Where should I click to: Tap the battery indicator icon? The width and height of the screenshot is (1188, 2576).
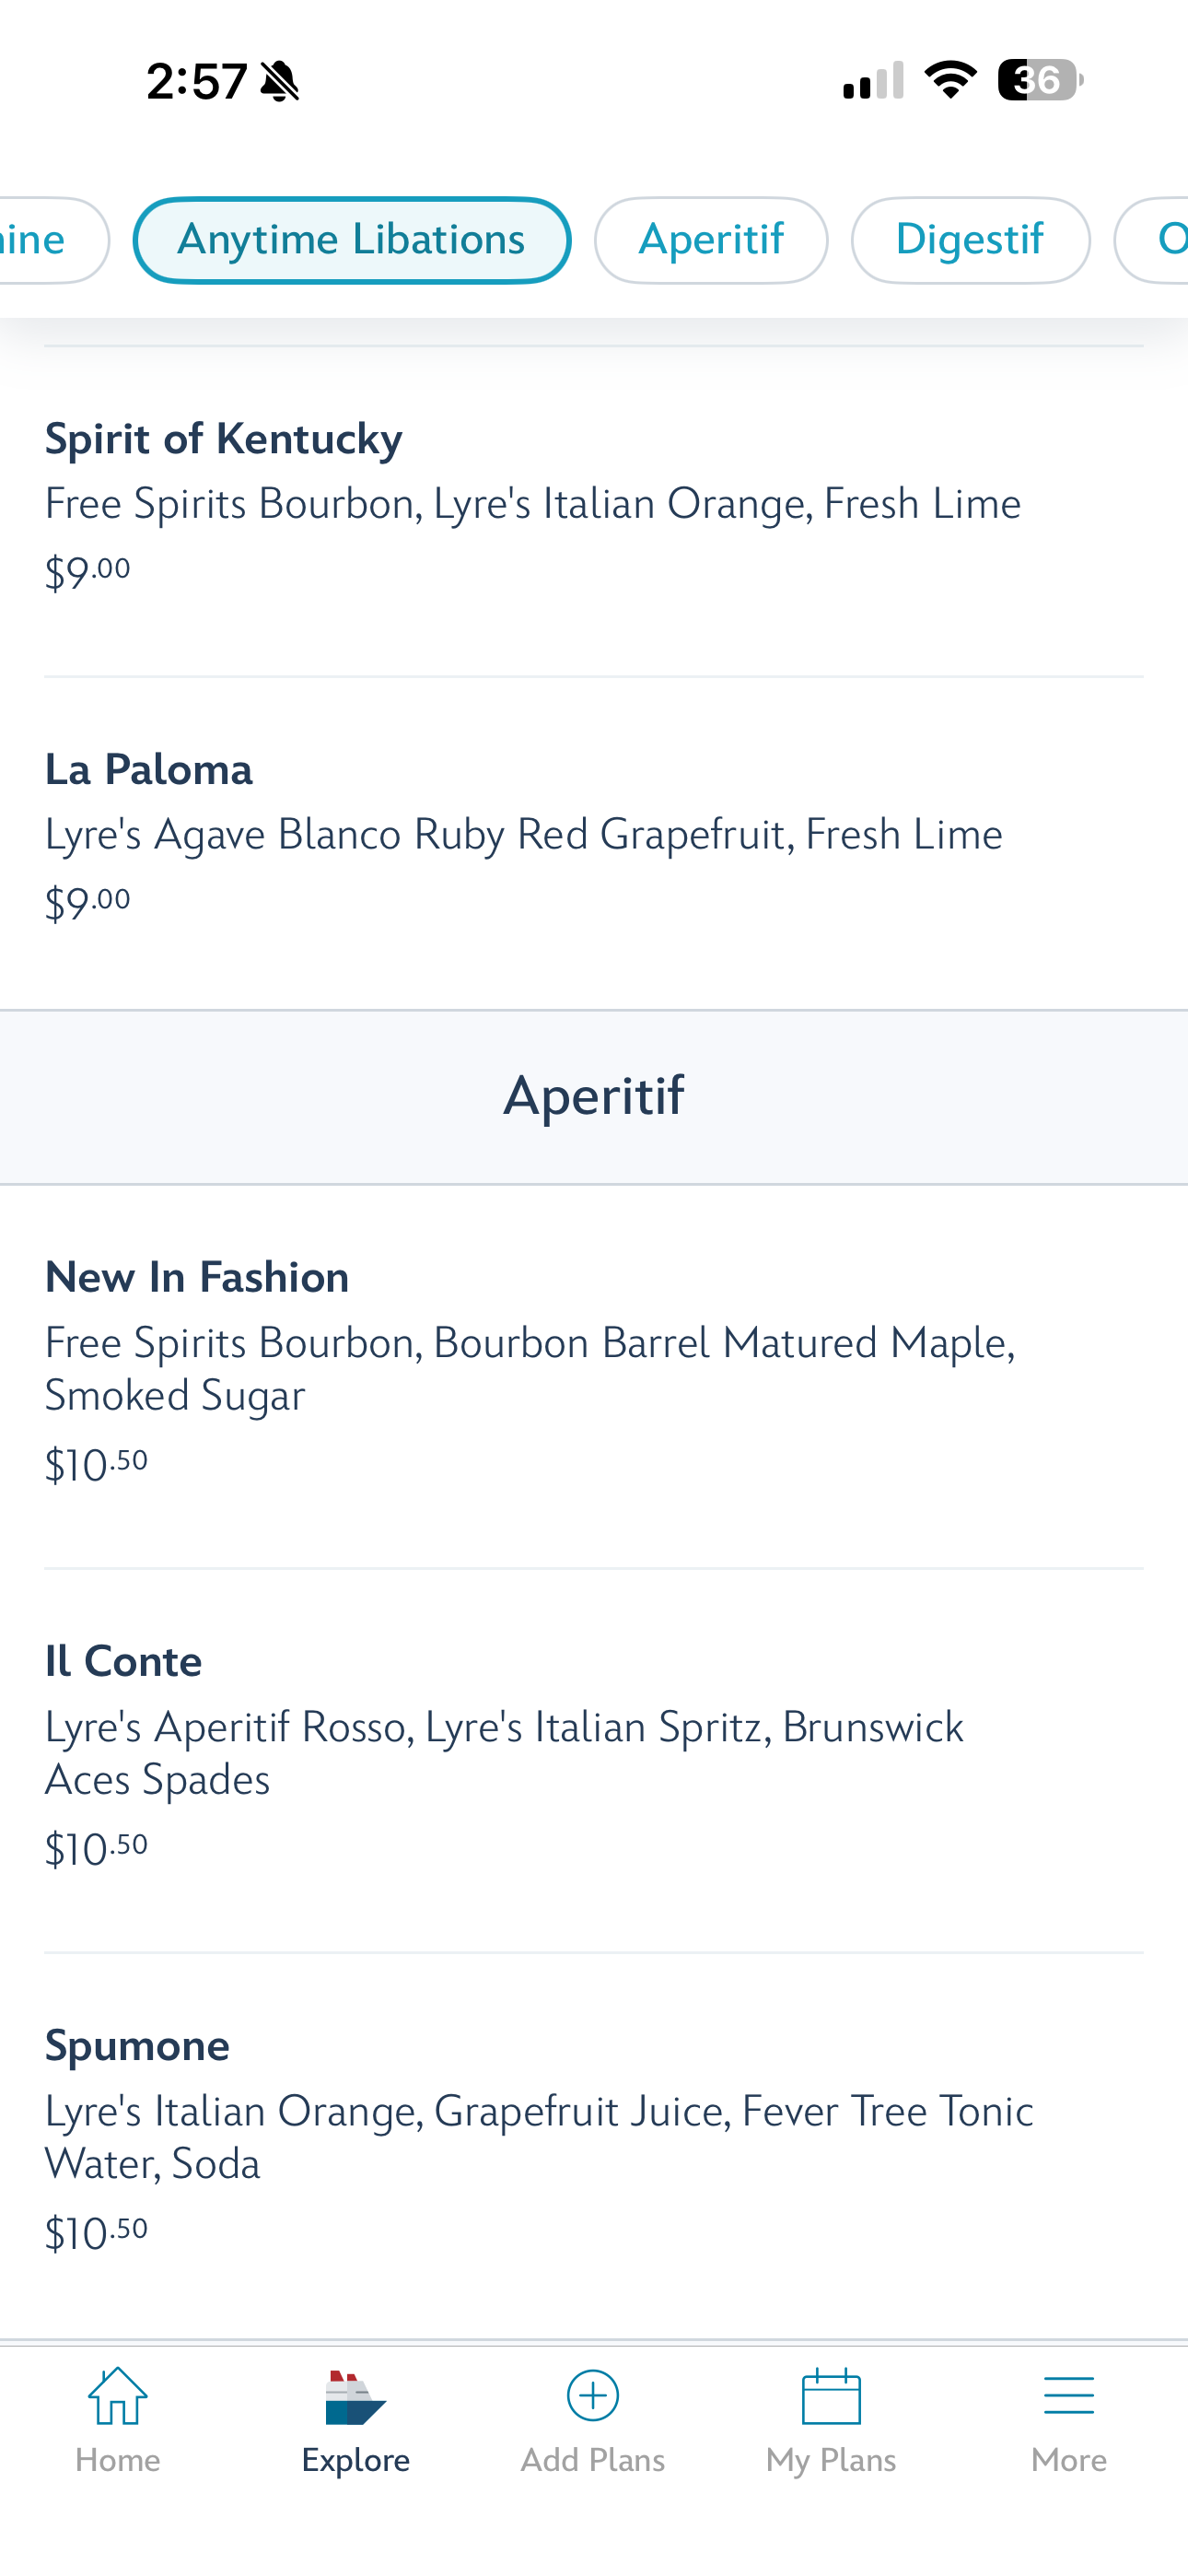1040,80
